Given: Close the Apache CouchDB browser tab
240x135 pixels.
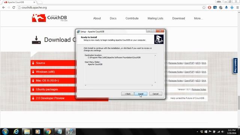Looking at the screenshot, I should 34,2.
